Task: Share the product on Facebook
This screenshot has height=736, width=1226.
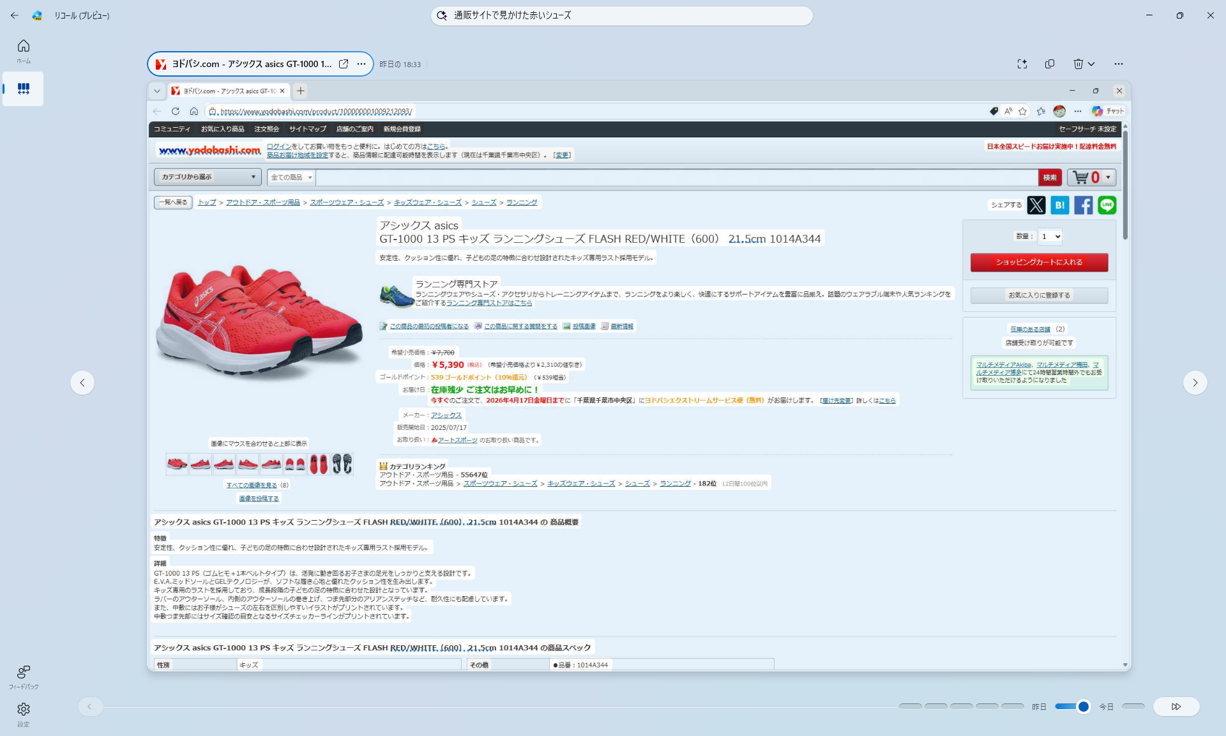Action: 1084,205
